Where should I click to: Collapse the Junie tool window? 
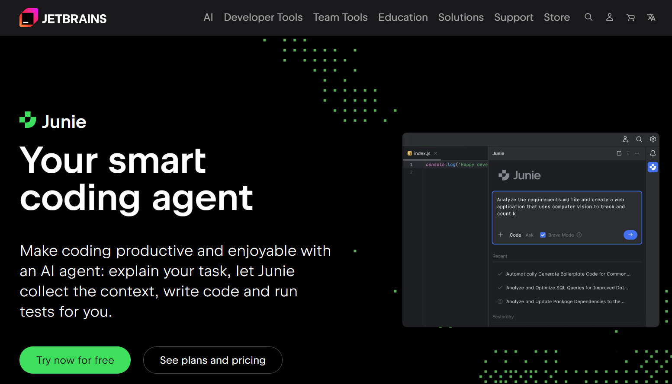point(637,153)
